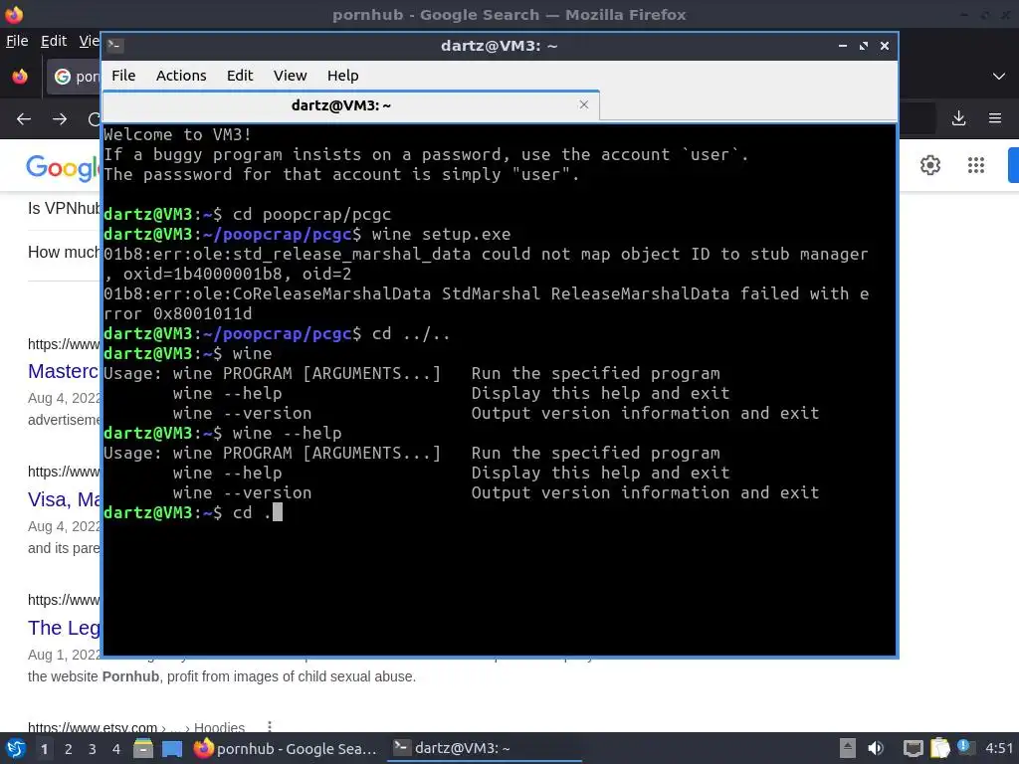1019x764 pixels.
Task: Click the terminal window title bar icon
Action: [115, 46]
